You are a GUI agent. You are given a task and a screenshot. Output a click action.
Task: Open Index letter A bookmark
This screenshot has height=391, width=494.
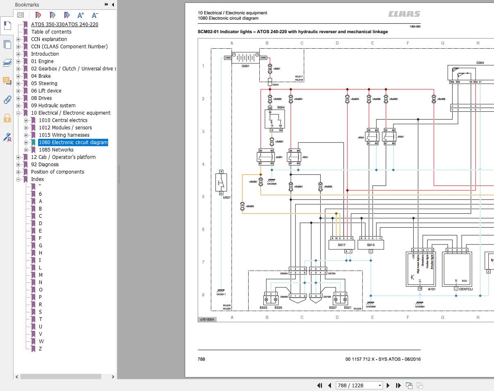[x=40, y=201]
